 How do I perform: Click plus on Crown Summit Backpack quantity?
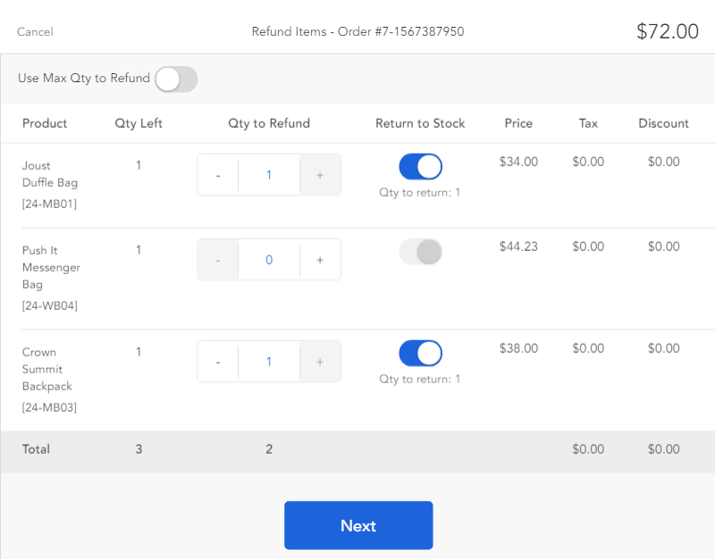(x=320, y=361)
